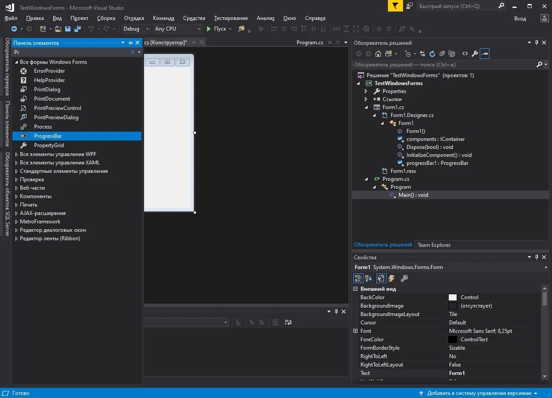Click the Navigate Backward arrow in the toolbar
The height and width of the screenshot is (398, 552).
[x=14, y=29]
